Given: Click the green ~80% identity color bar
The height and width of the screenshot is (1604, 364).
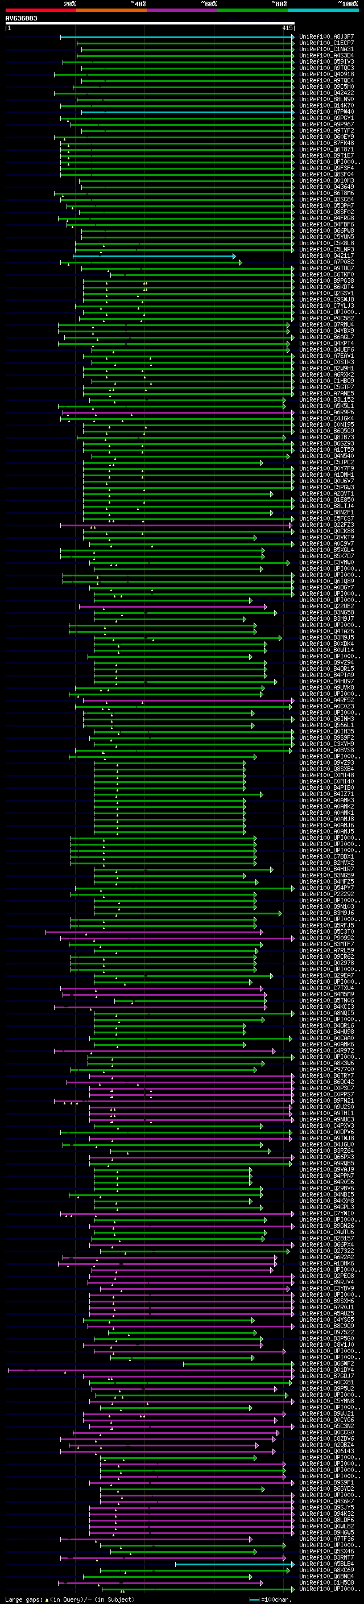Looking at the screenshot, I should (x=253, y=10).
